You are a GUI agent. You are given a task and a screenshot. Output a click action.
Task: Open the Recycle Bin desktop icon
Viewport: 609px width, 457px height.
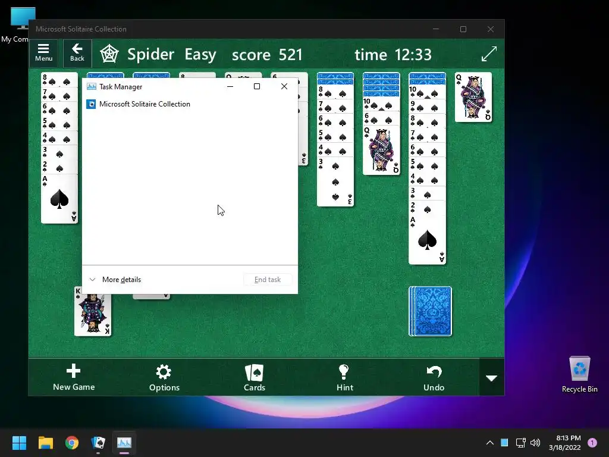pos(579,375)
